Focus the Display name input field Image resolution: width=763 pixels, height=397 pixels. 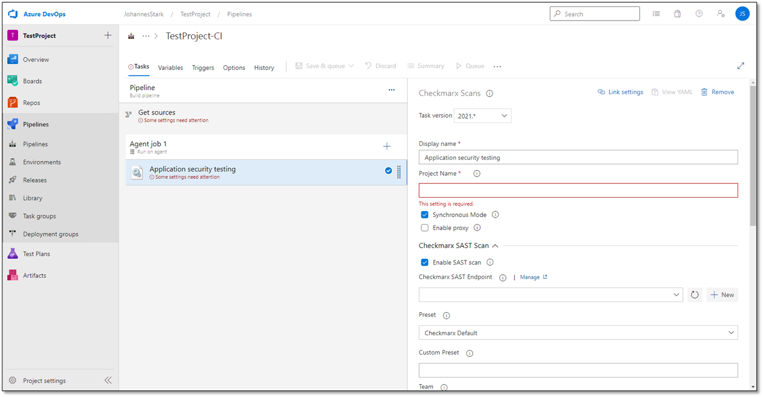pyautogui.click(x=578, y=157)
